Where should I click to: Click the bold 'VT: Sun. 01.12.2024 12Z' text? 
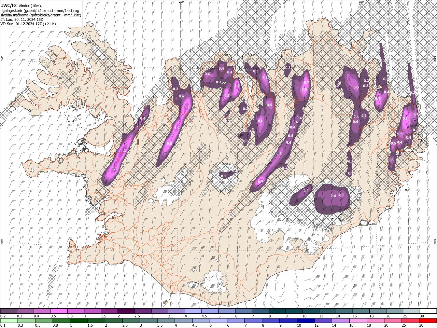(21, 24)
